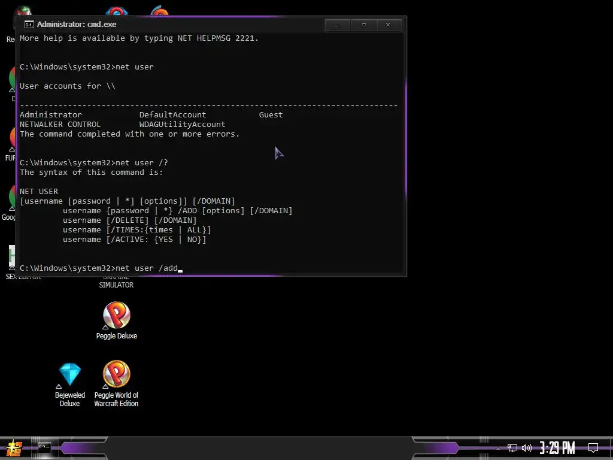Open the volume speaker tray icon
This screenshot has height=460, width=613.
tap(527, 448)
